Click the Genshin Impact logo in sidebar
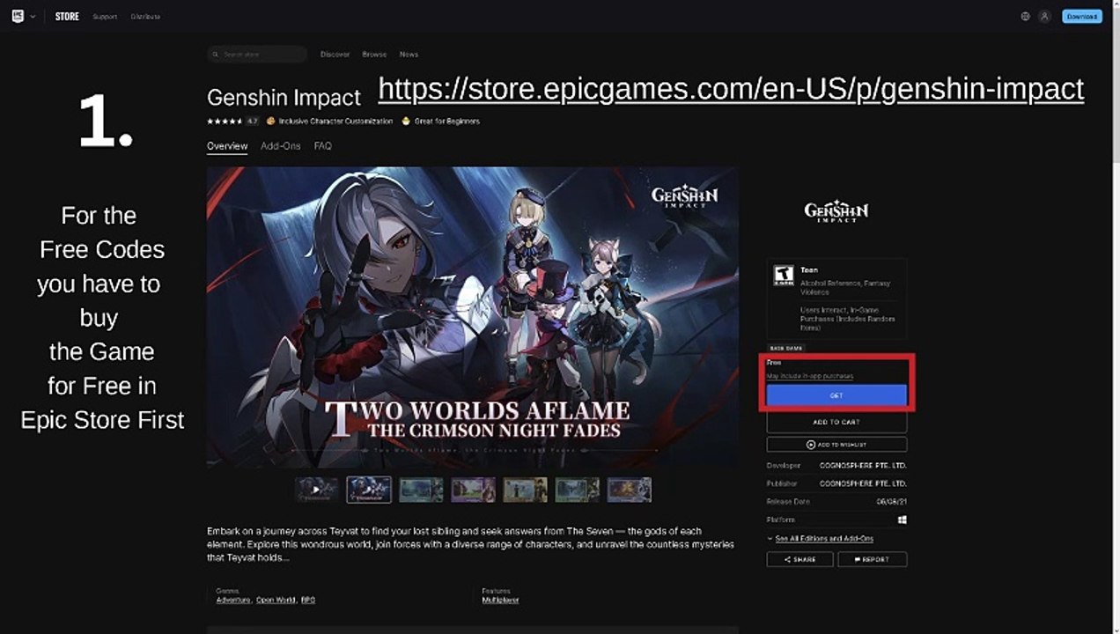1120x634 pixels. tap(836, 212)
